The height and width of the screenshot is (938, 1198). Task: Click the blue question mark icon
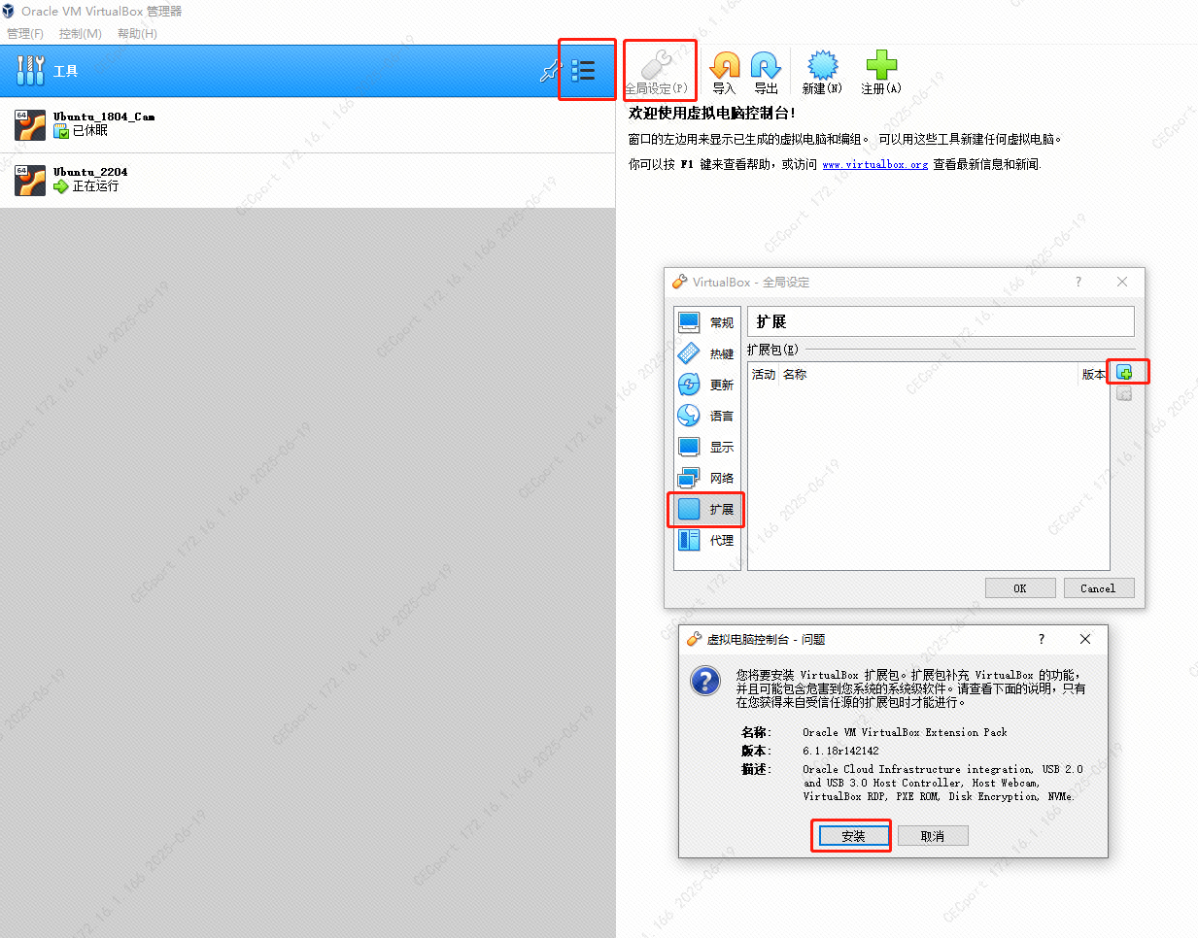click(705, 681)
